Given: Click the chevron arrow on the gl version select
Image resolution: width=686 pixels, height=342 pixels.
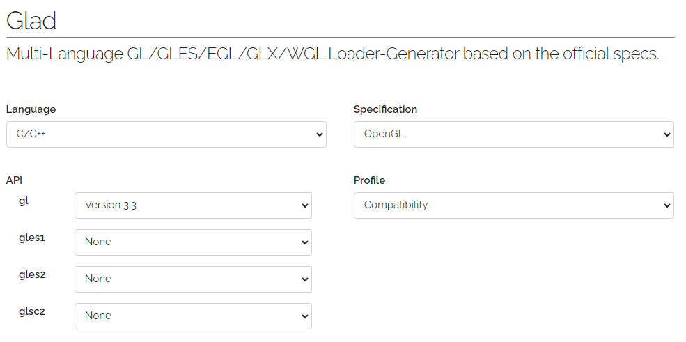Looking at the screenshot, I should pos(305,205).
